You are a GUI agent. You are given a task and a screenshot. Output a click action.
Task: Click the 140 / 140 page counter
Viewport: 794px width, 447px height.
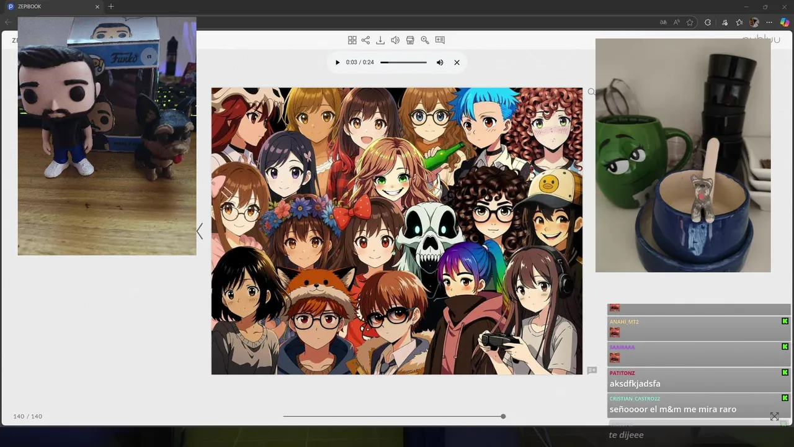28,417
